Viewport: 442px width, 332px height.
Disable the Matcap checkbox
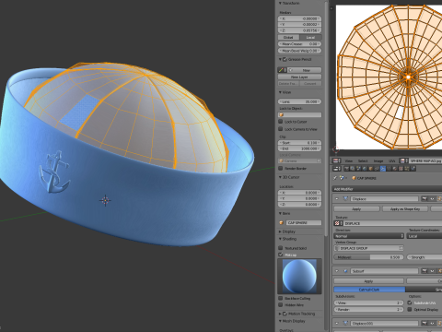[x=281, y=255]
